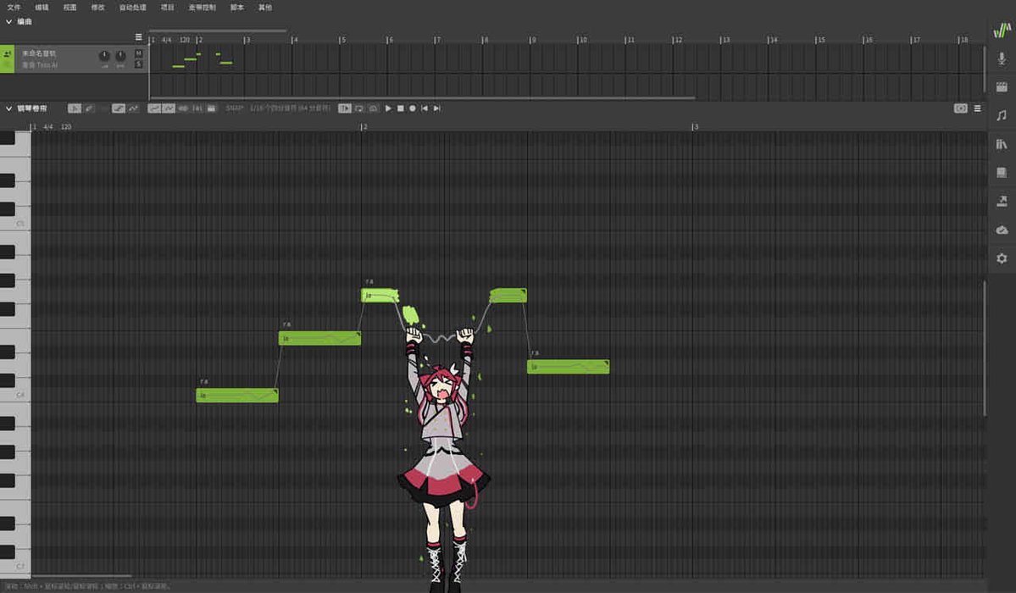Open the piano roll hamburger menu
The width and height of the screenshot is (1016, 593).
(977, 108)
